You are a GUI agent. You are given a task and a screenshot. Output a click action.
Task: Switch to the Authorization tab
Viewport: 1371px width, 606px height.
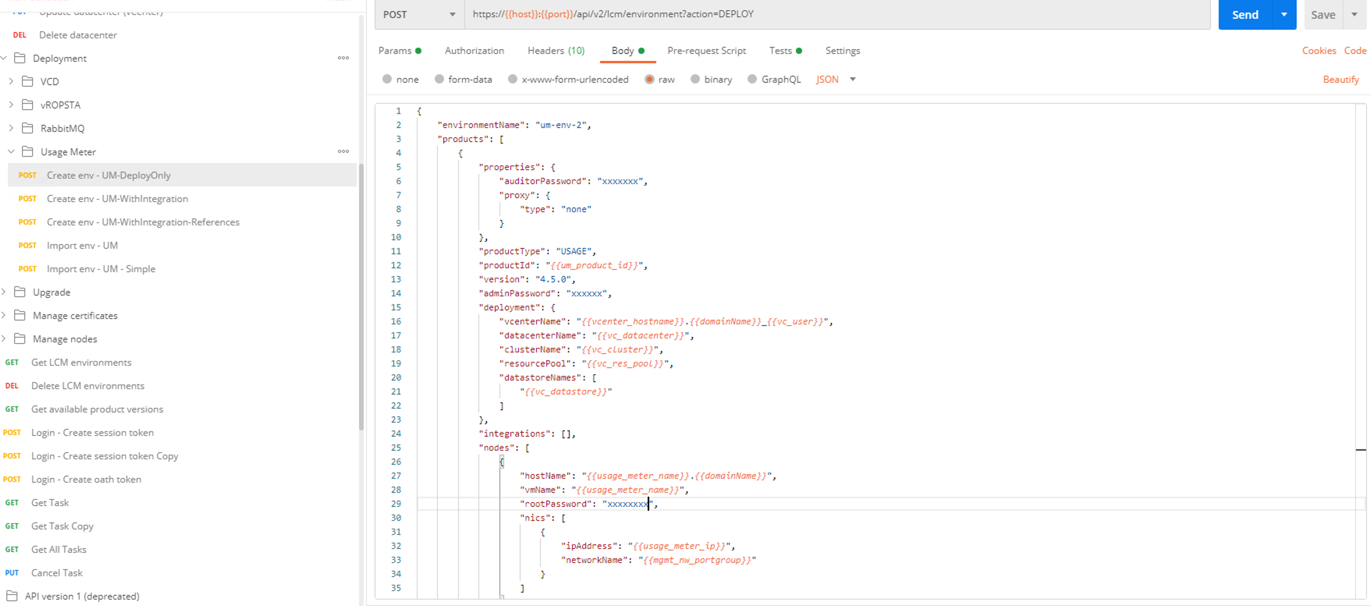[x=474, y=51]
